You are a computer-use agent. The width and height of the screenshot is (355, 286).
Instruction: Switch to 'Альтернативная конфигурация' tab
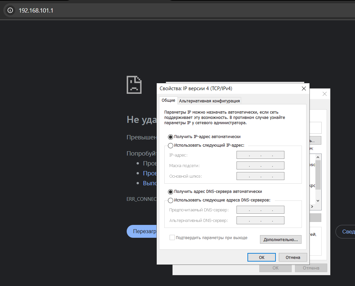click(x=210, y=101)
